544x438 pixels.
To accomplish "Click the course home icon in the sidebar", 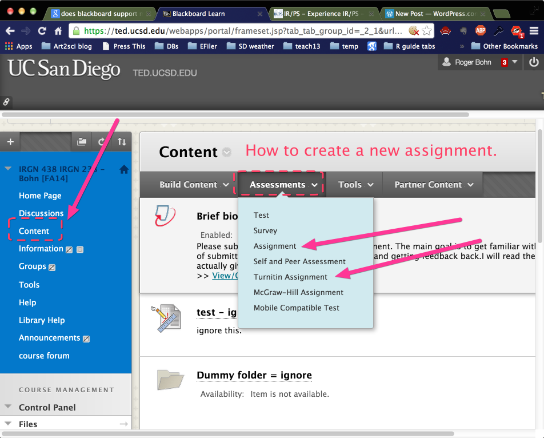I will [x=124, y=169].
